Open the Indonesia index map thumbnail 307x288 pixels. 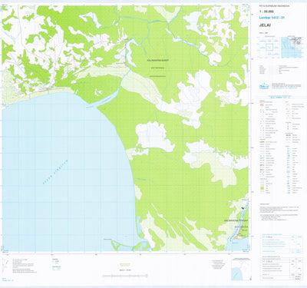pos(291,48)
